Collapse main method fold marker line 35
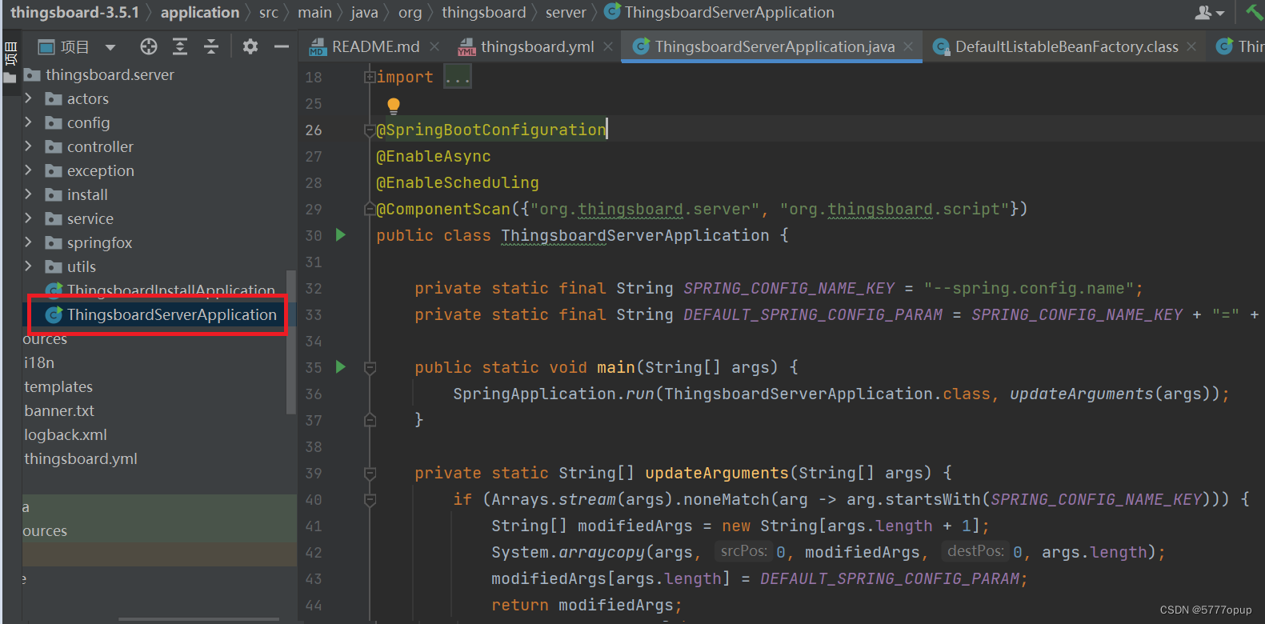 coord(370,368)
